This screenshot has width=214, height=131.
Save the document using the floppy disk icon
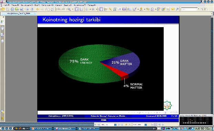click(x=8, y=9)
